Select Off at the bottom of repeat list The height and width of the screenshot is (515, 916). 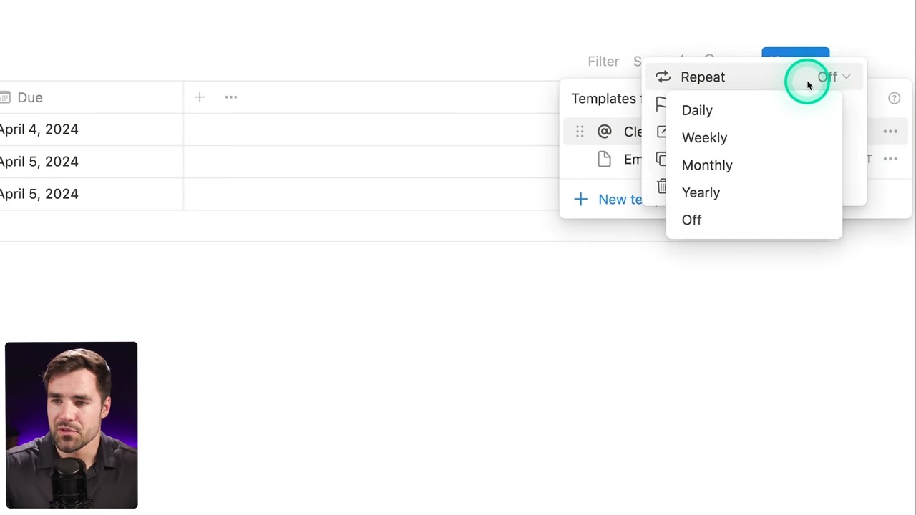691,220
